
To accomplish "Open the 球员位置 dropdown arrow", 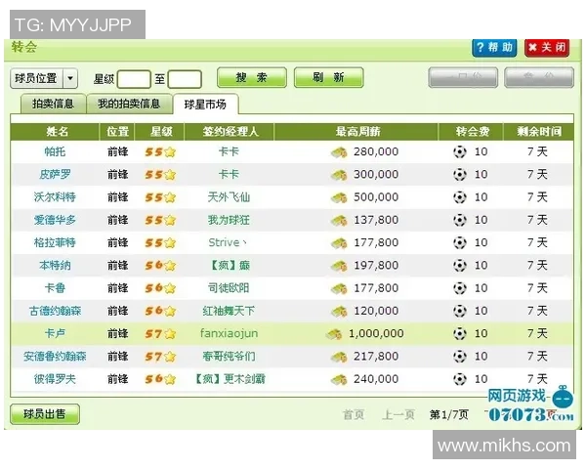I will tap(70, 78).
